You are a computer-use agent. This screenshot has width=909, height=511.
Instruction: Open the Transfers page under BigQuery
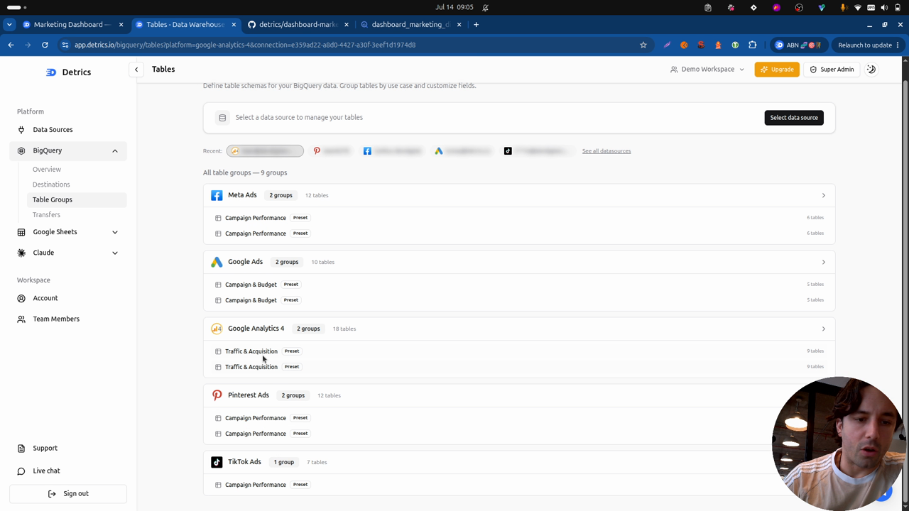pos(46,214)
